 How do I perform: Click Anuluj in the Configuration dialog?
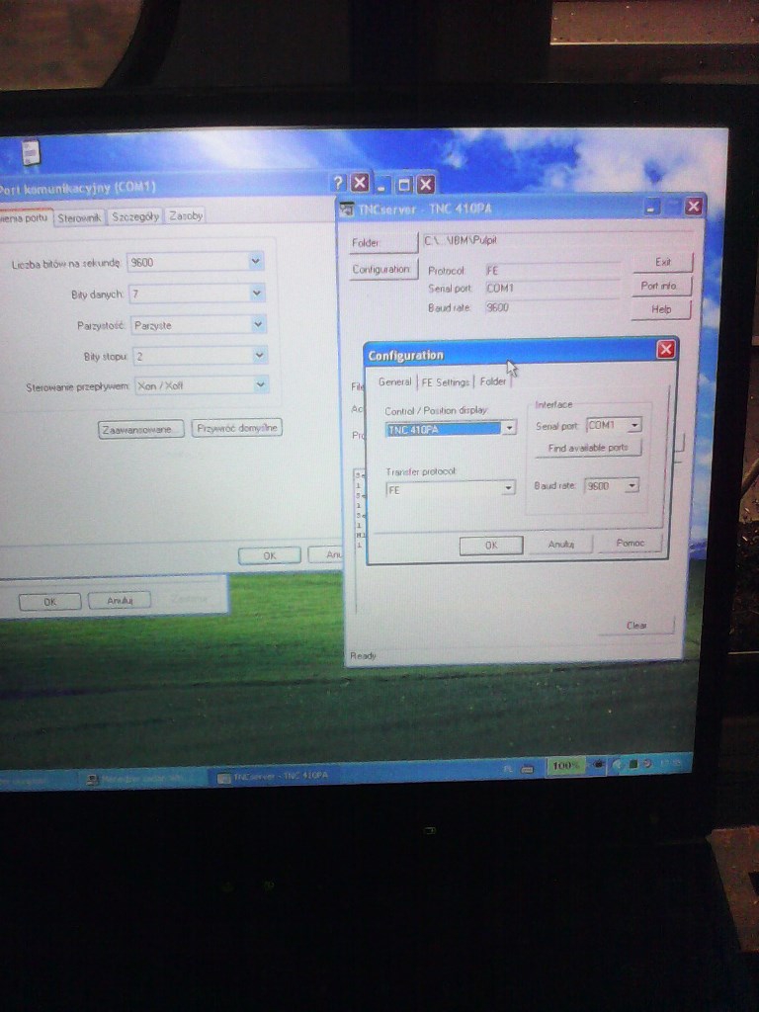pos(560,544)
